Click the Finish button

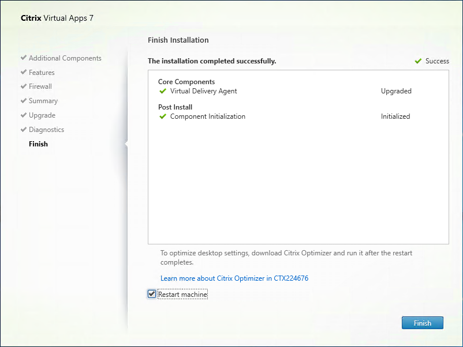click(422, 323)
